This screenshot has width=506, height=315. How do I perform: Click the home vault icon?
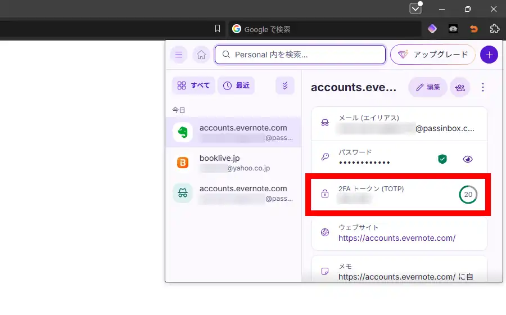tap(201, 55)
